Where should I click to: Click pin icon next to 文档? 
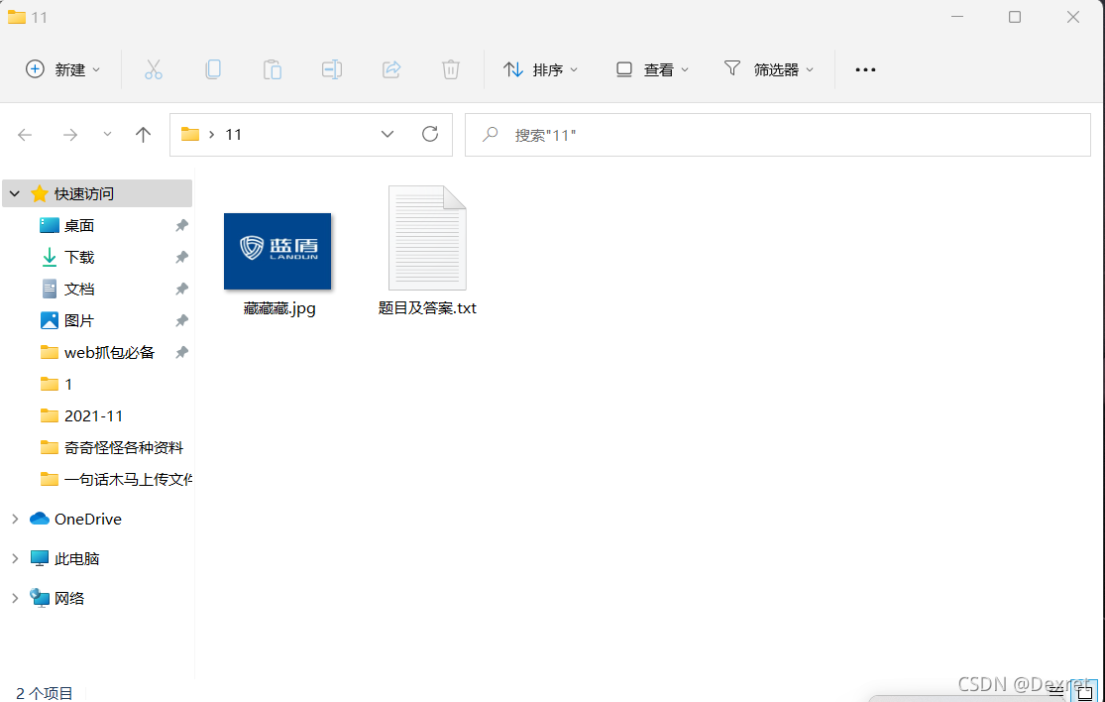coord(181,289)
